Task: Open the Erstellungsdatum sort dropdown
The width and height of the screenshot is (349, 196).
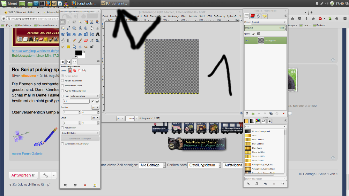Action: tap(204, 165)
